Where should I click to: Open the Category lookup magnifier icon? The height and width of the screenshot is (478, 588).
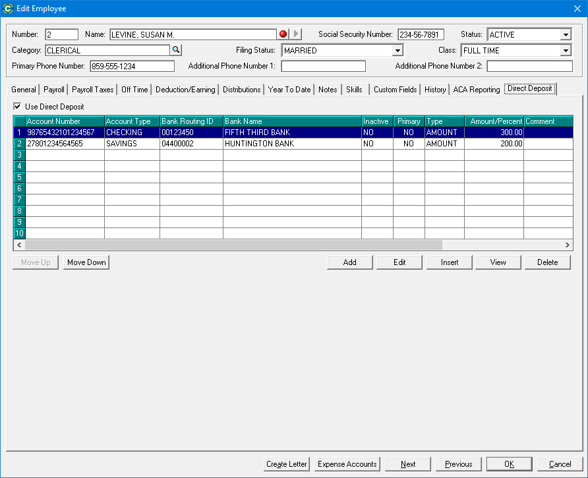coord(176,50)
